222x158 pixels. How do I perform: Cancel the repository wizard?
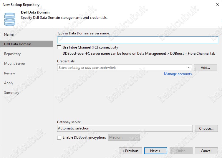tap(206, 151)
